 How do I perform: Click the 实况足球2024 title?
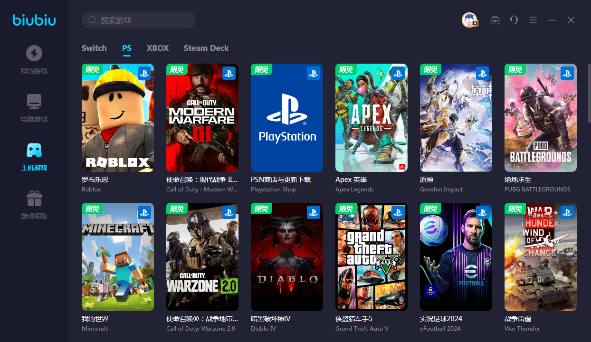coord(441,319)
